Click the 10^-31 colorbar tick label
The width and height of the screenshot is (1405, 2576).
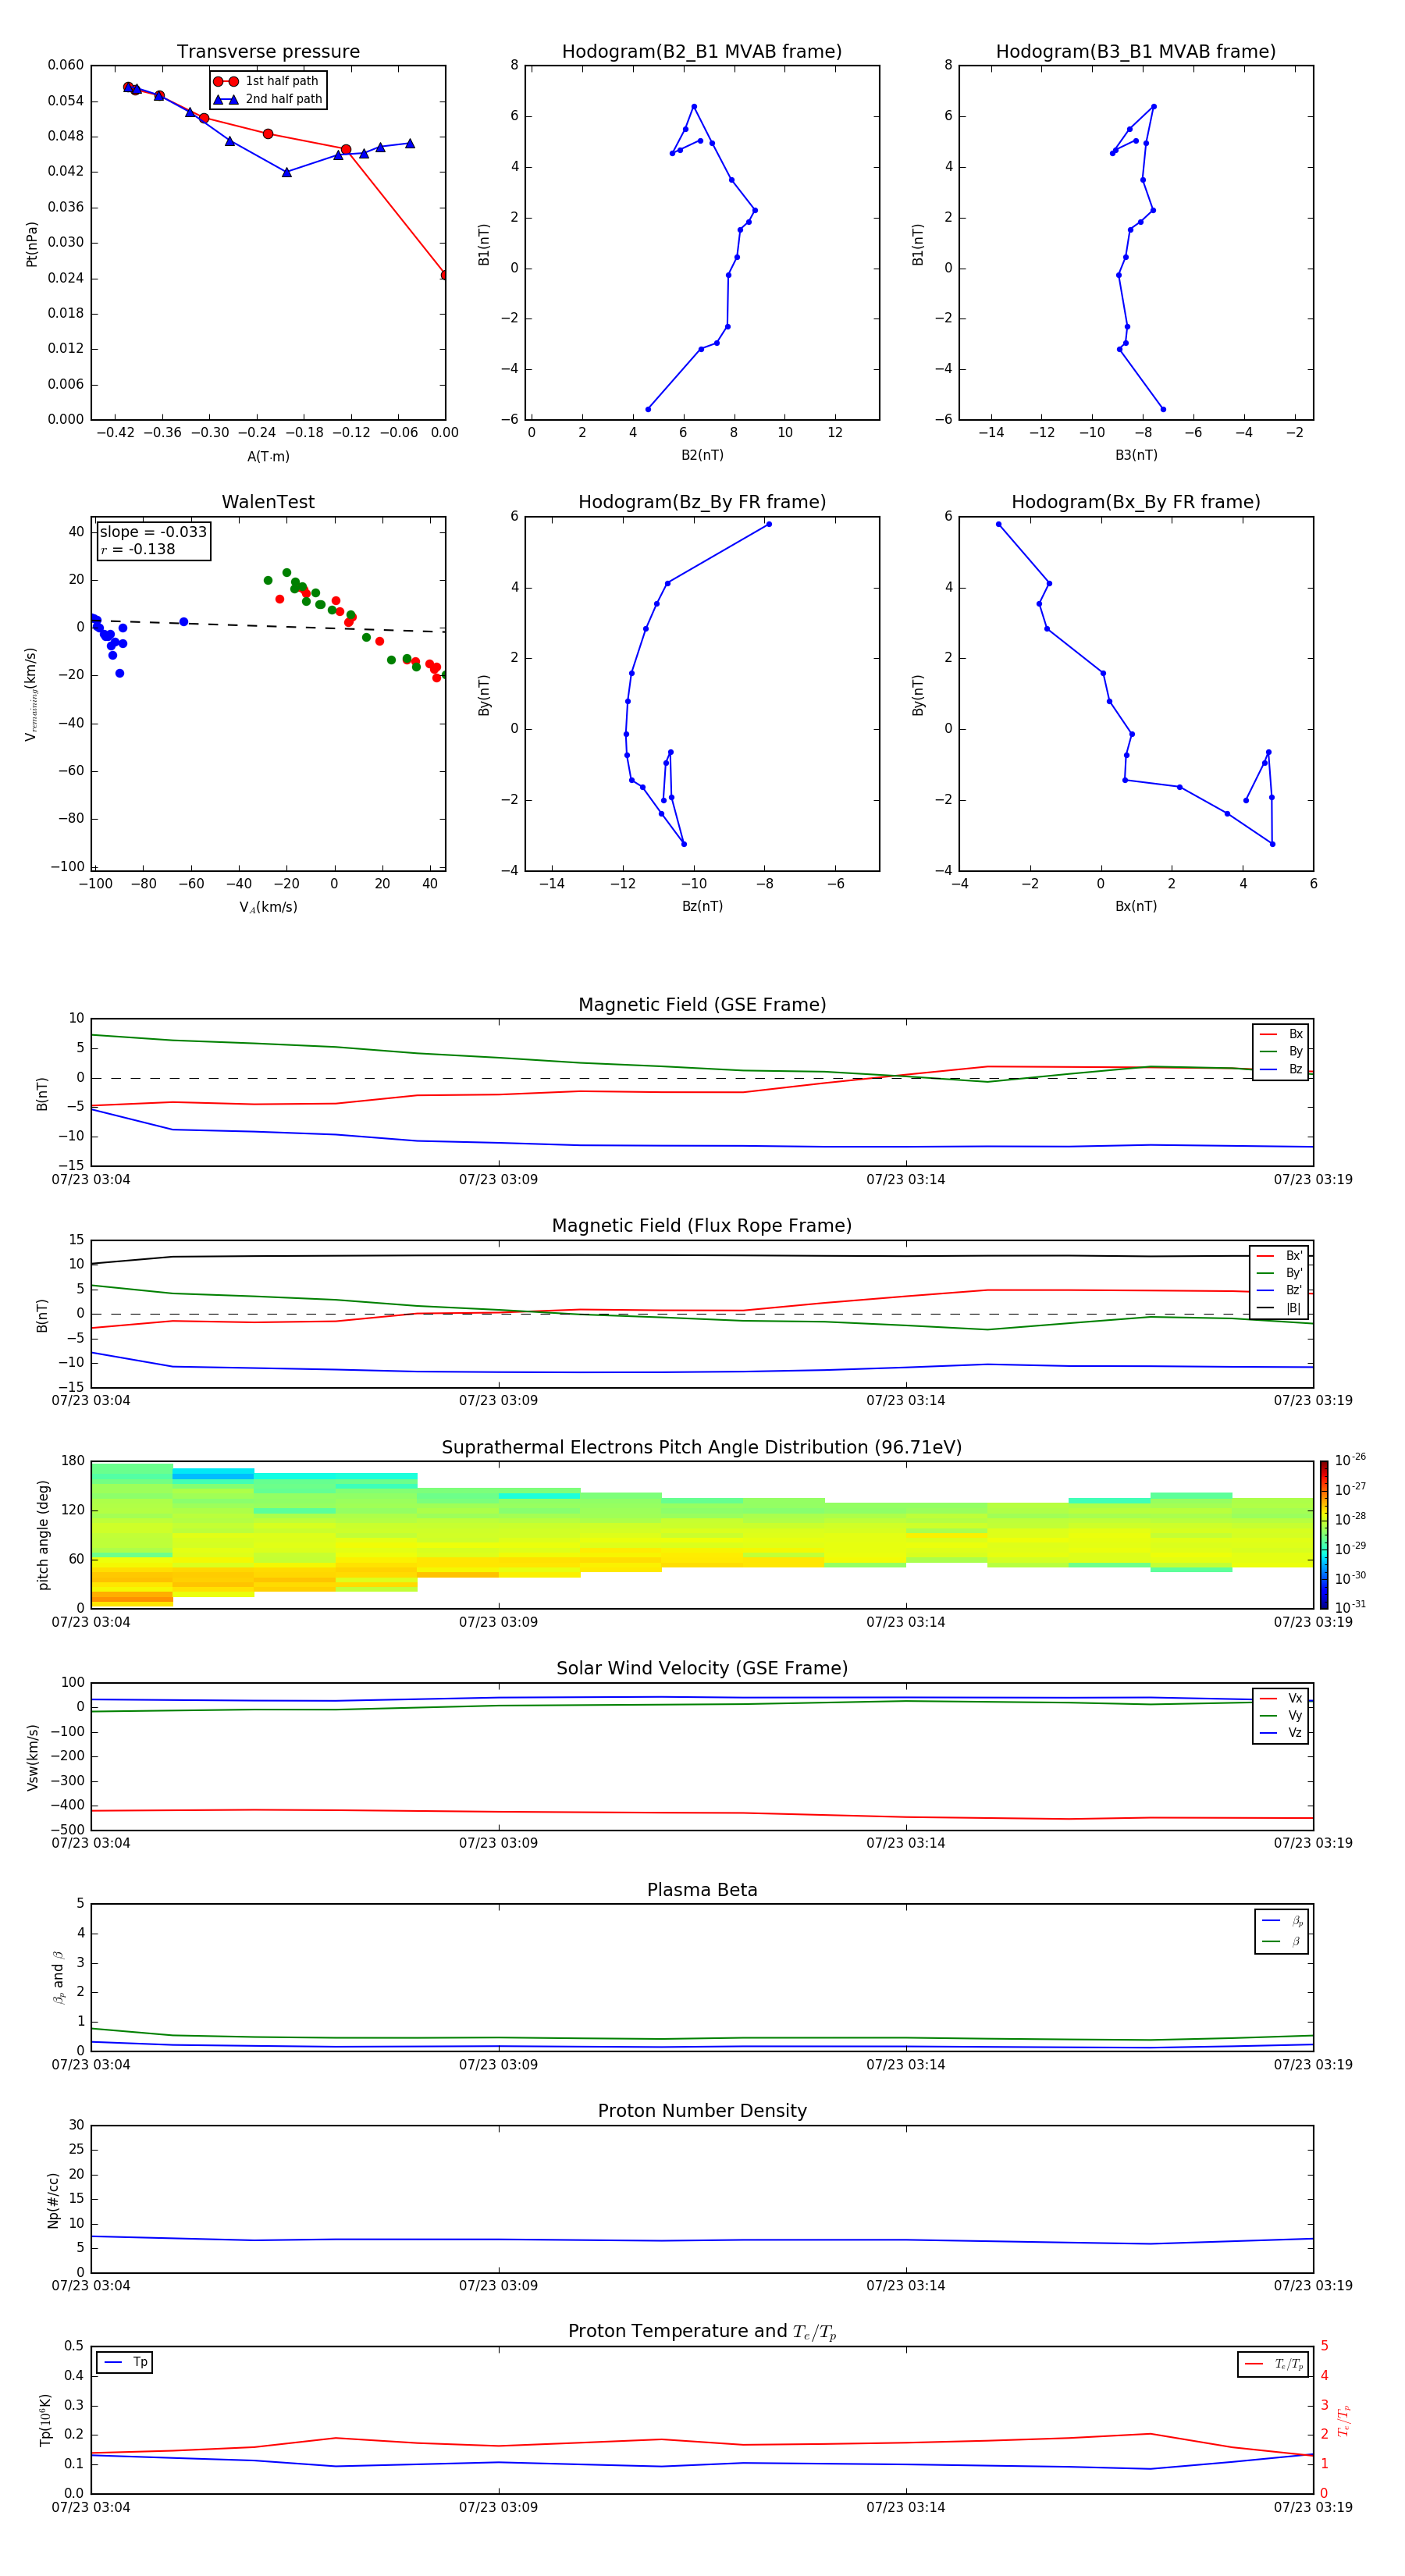tap(1350, 1607)
